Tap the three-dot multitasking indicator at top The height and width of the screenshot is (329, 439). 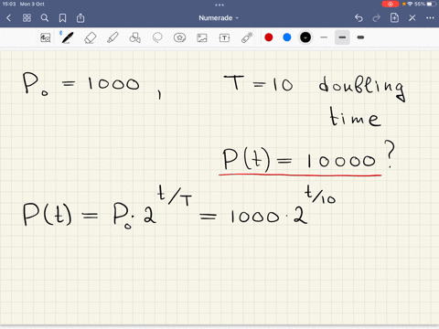pyautogui.click(x=219, y=5)
